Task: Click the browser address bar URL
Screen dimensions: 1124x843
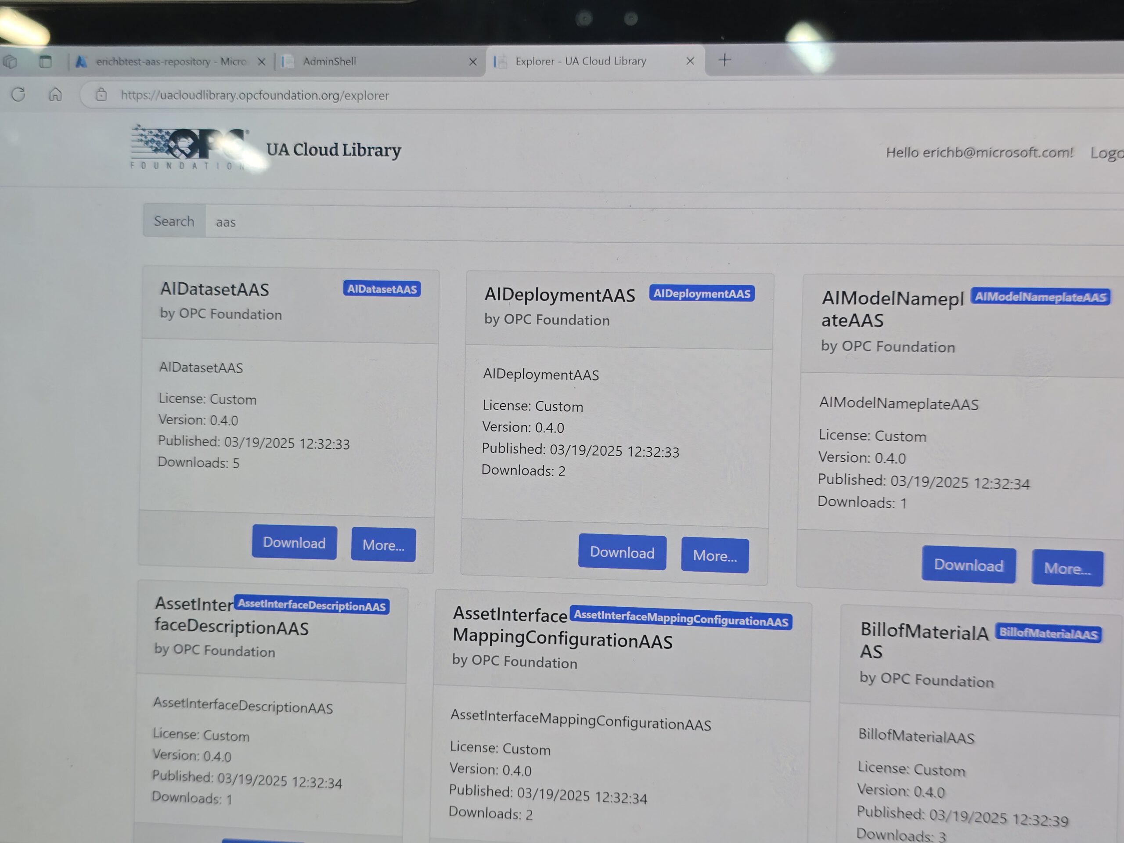Action: point(255,95)
